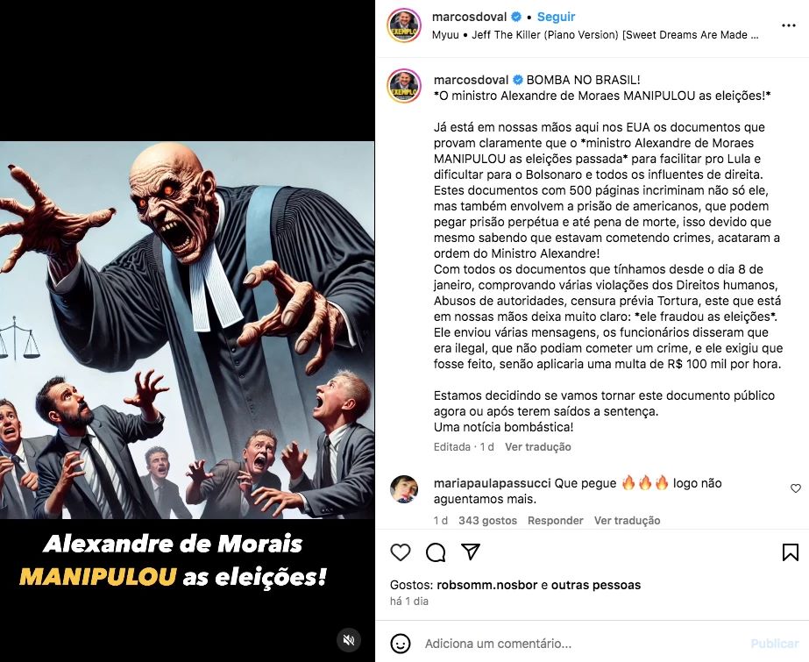Open the emoji picker smiley icon
809x662 pixels.
(x=401, y=644)
